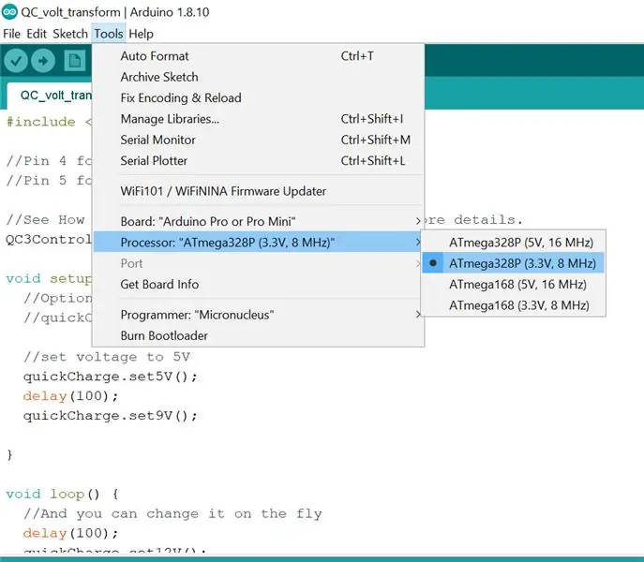Select ATmega328P (5V, 16 MHz) processor
Image resolution: width=644 pixels, height=562 pixels.
(x=514, y=243)
